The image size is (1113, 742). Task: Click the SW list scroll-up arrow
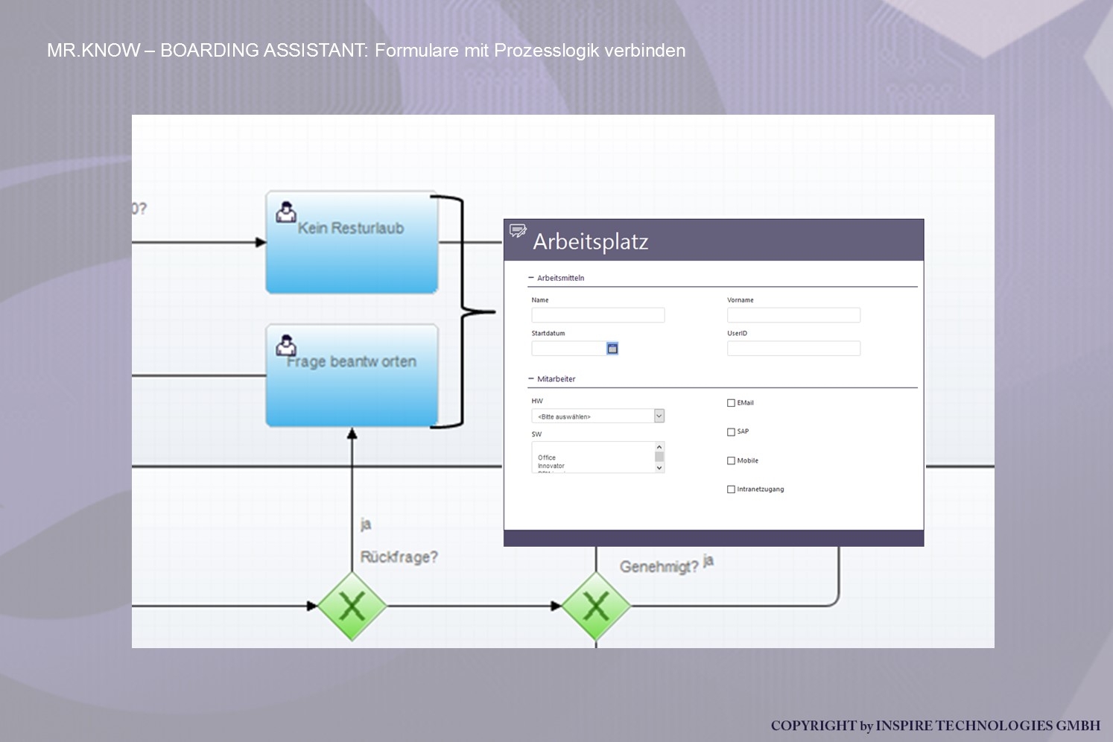click(x=659, y=447)
